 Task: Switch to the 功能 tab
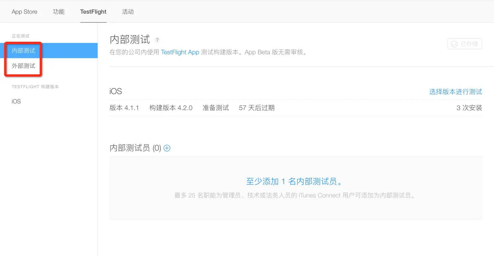(x=59, y=12)
